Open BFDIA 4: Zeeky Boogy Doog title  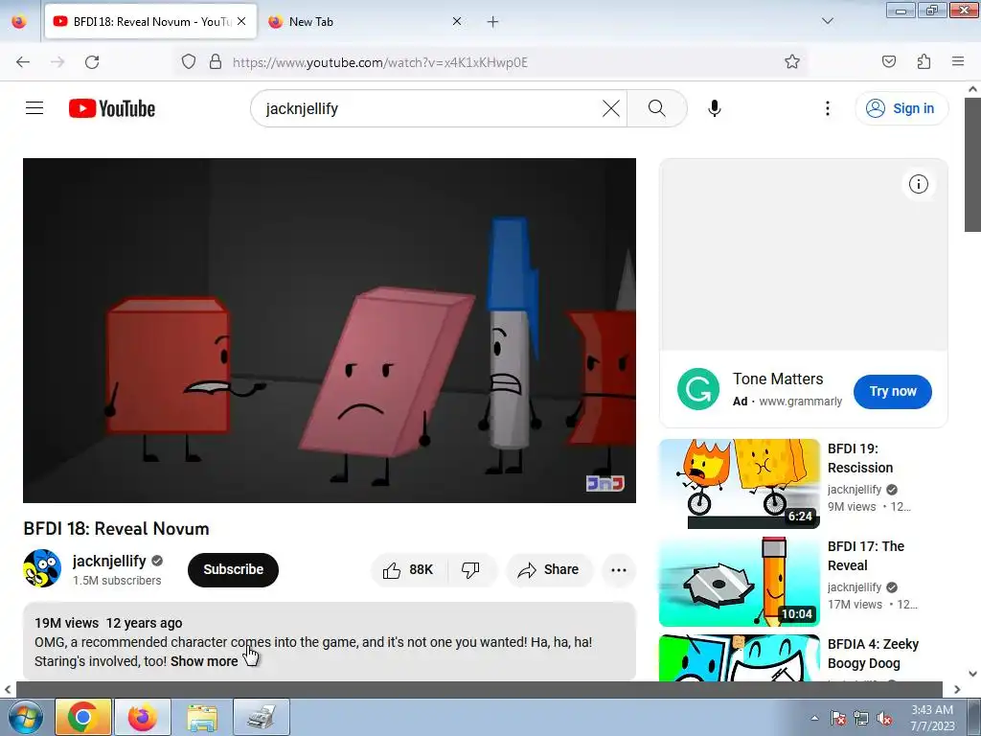873,654
